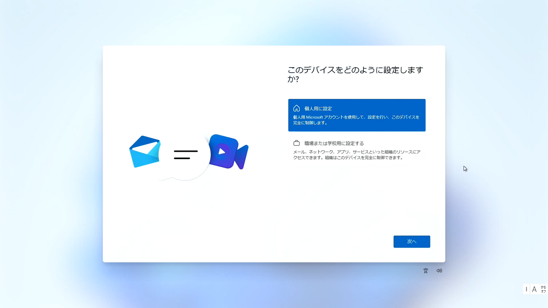Click the briefcase icon on the work/school option

click(296, 143)
